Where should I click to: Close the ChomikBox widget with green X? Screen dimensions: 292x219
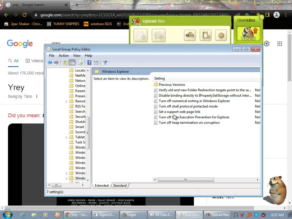(x=261, y=17)
